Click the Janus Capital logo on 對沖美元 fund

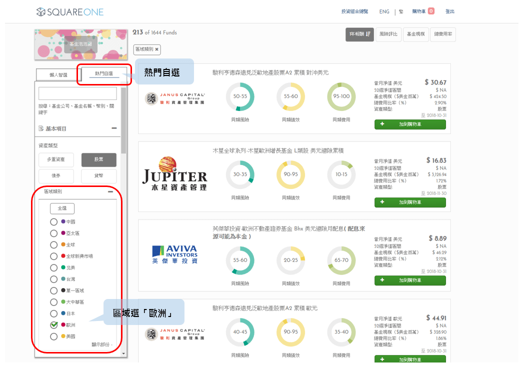point(175,98)
